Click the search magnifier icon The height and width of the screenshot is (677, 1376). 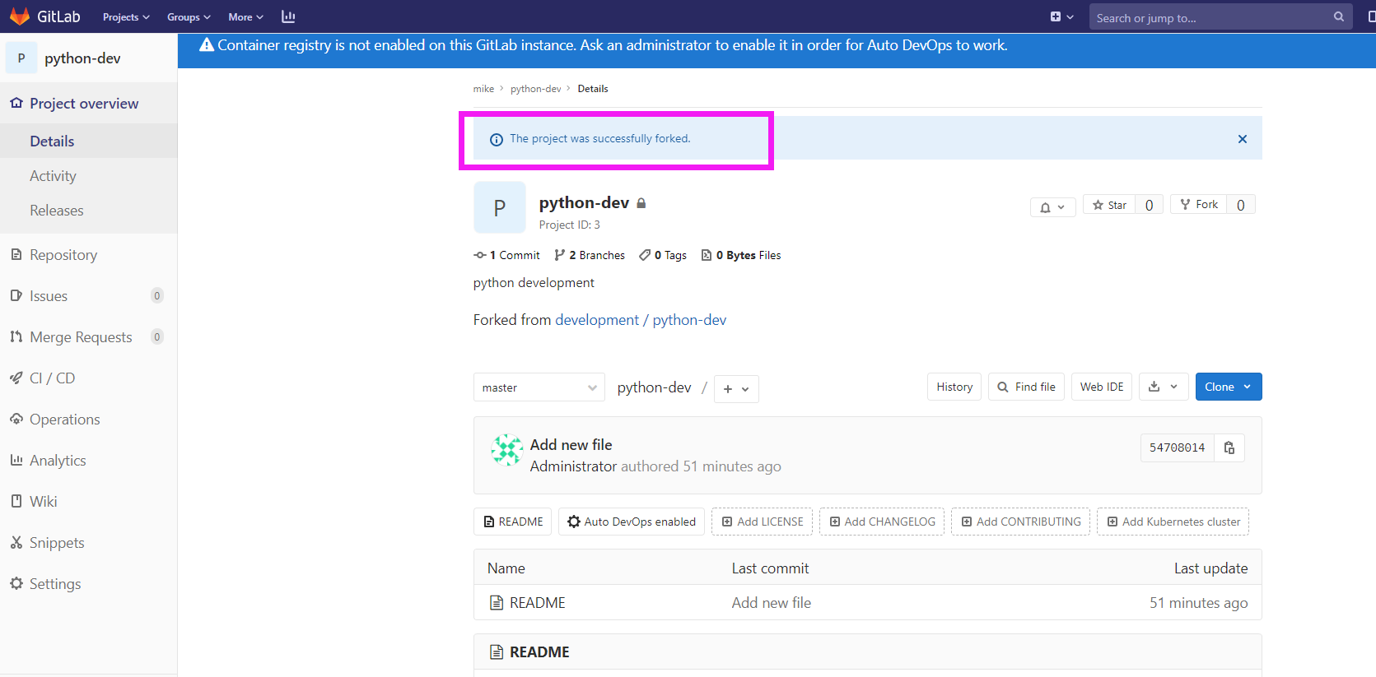click(x=1339, y=16)
